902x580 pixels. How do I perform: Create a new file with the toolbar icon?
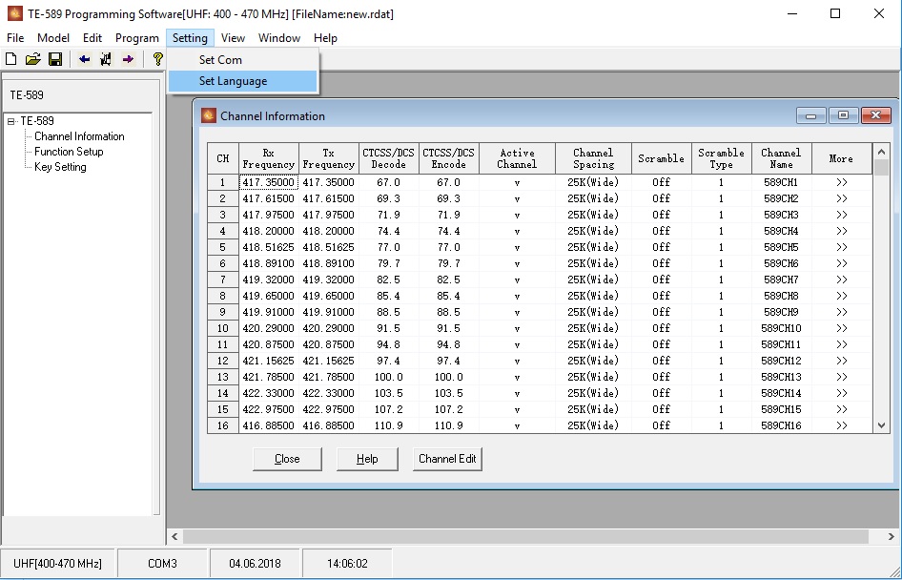coord(10,59)
